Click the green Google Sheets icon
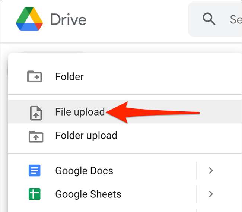This screenshot has height=212, width=242. pyautogui.click(x=34, y=194)
